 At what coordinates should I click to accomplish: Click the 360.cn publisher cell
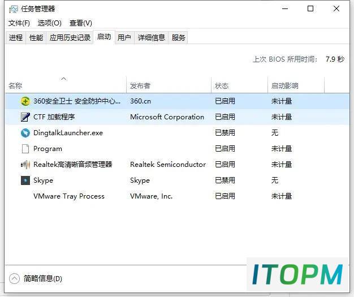[x=140, y=101]
